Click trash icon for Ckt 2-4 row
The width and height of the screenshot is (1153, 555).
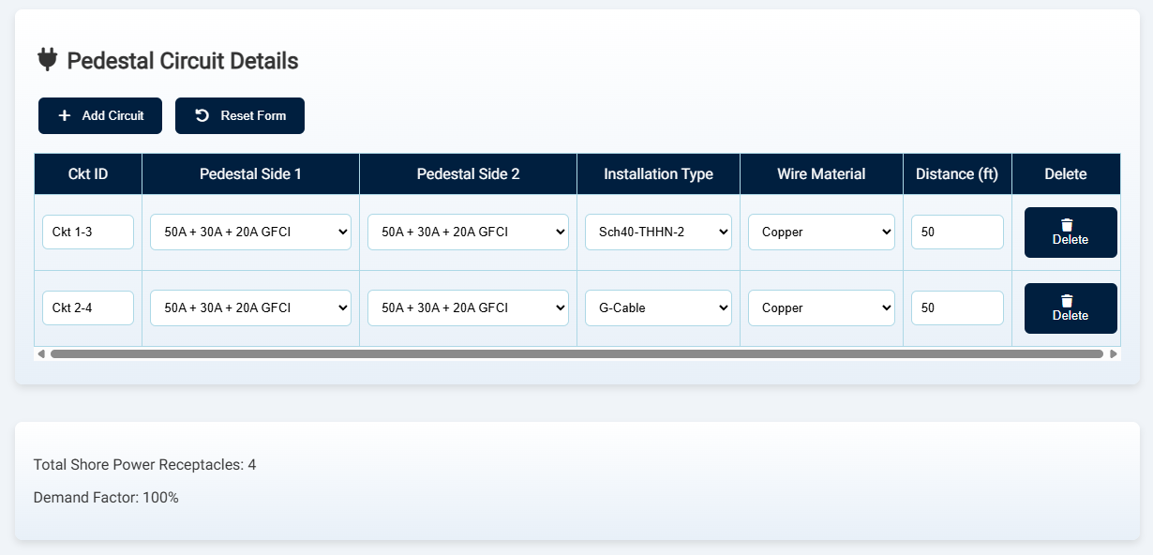(x=1067, y=300)
